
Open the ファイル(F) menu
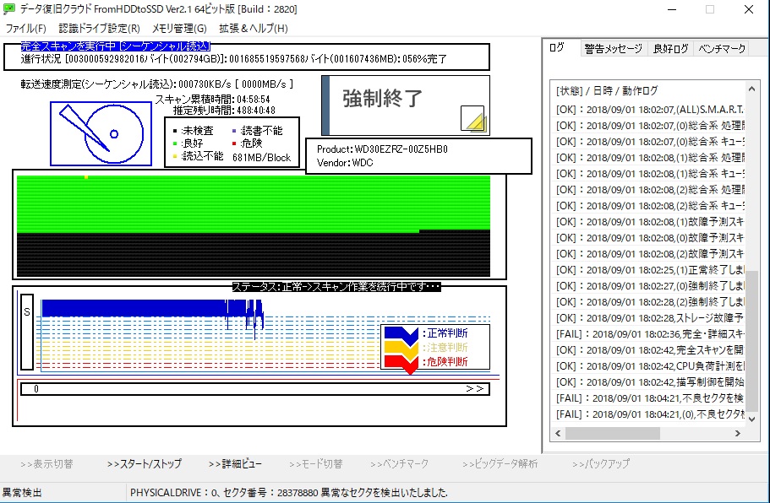[x=26, y=29]
